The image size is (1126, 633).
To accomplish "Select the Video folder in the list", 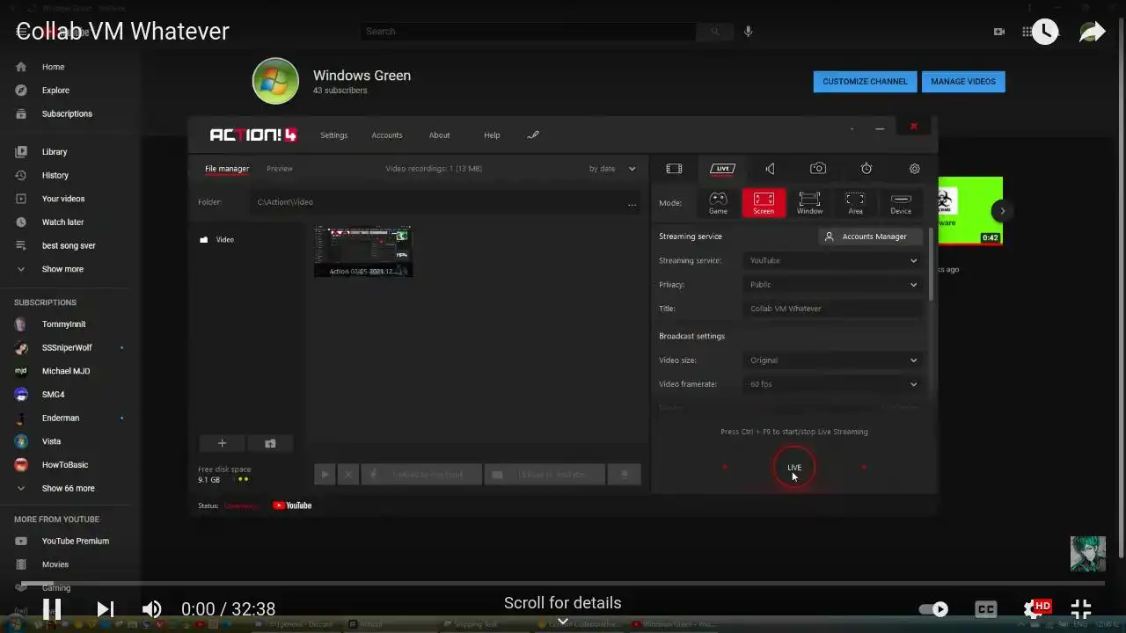I will pos(217,240).
